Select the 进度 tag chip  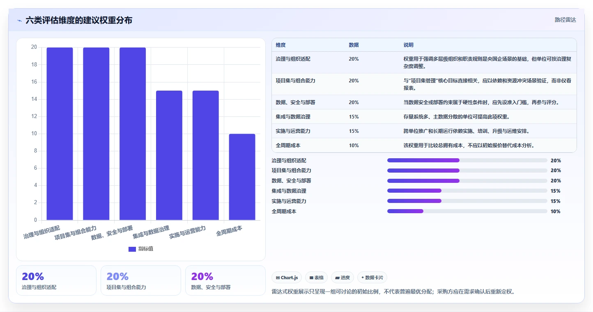pyautogui.click(x=342, y=278)
